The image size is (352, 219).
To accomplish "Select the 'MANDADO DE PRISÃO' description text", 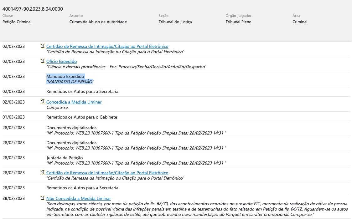I will click(x=70, y=82).
